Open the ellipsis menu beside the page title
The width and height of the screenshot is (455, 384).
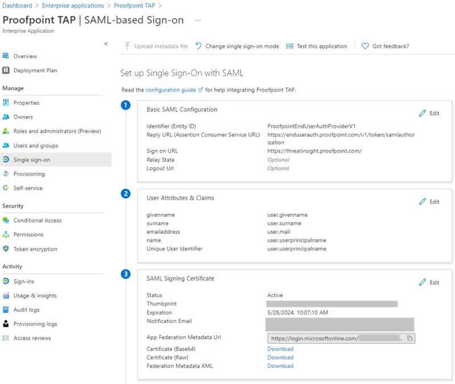198,20
